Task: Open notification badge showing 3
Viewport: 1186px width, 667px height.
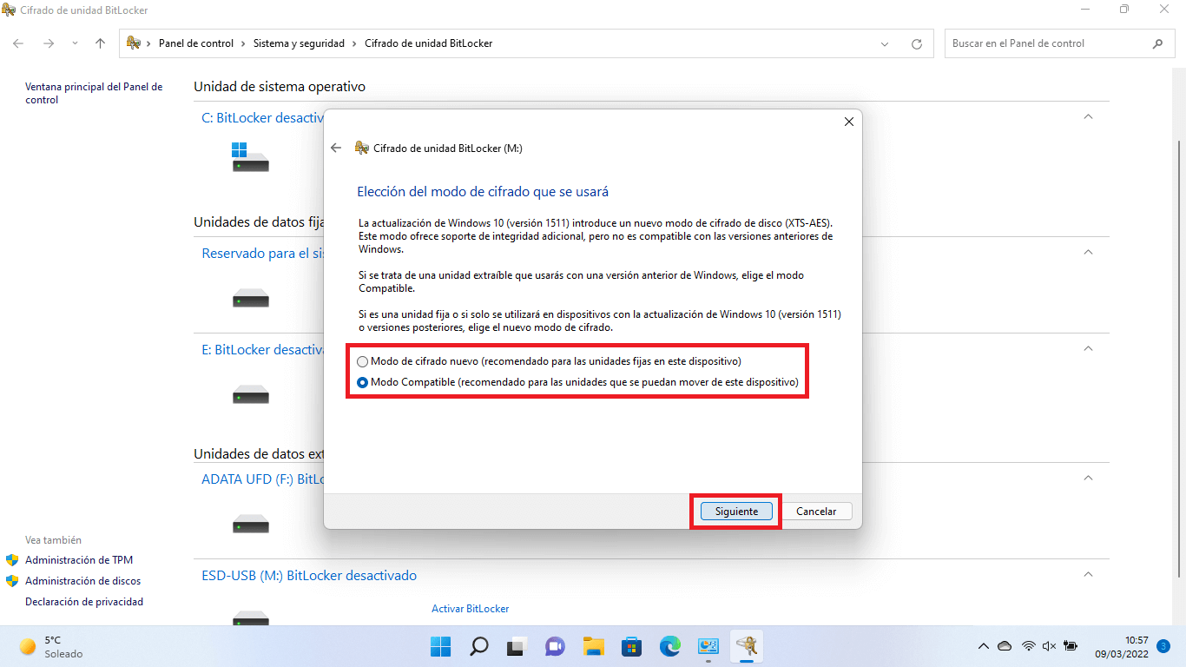Action: click(x=1163, y=646)
